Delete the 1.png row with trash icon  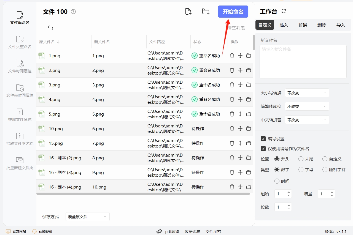232,56
